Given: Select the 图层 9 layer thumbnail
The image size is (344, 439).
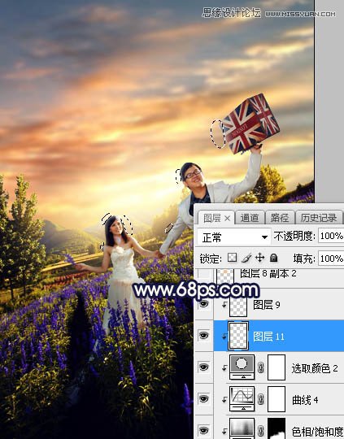Looking at the screenshot, I should (x=238, y=306).
